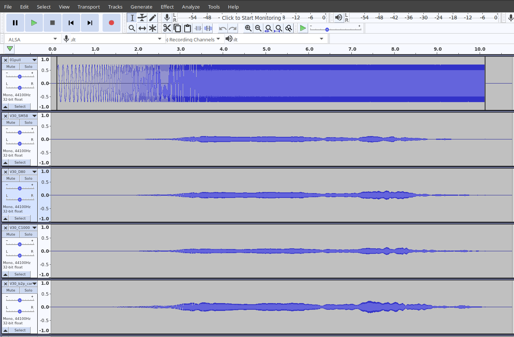
Task: Stop playback with the Stop button
Action: coord(53,23)
